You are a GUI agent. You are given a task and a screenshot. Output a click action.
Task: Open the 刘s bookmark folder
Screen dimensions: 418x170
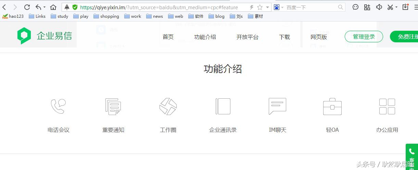tap(236, 16)
